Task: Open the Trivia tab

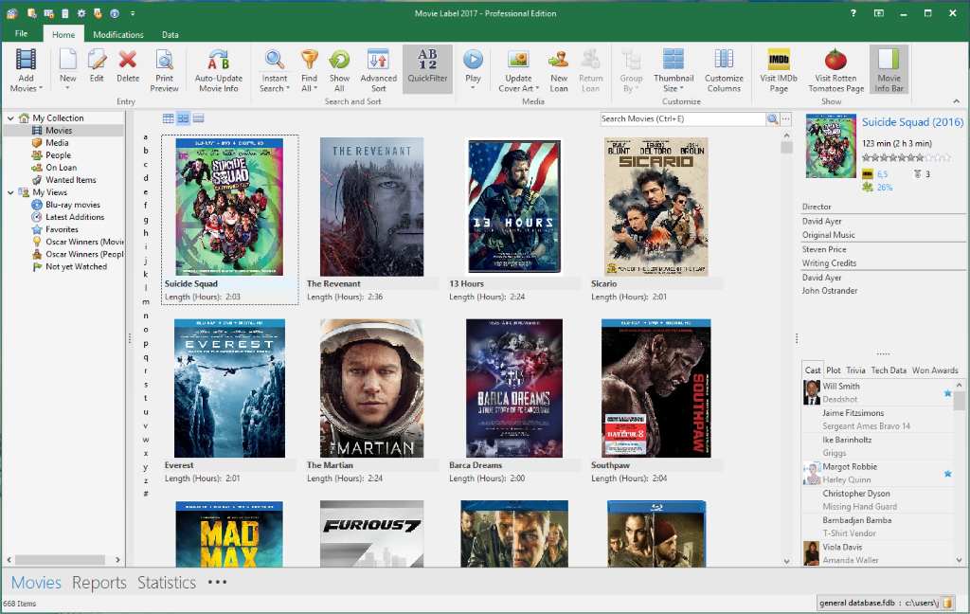Action: (x=855, y=370)
